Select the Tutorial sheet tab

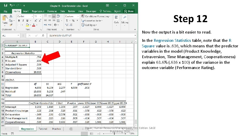[x=43, y=129]
